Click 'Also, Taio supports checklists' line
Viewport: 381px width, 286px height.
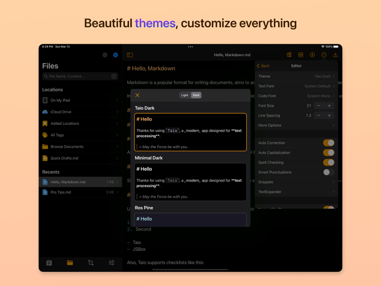coord(165,263)
